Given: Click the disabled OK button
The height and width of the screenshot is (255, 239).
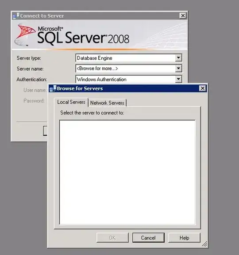Looking at the screenshot, I should coord(112,238).
